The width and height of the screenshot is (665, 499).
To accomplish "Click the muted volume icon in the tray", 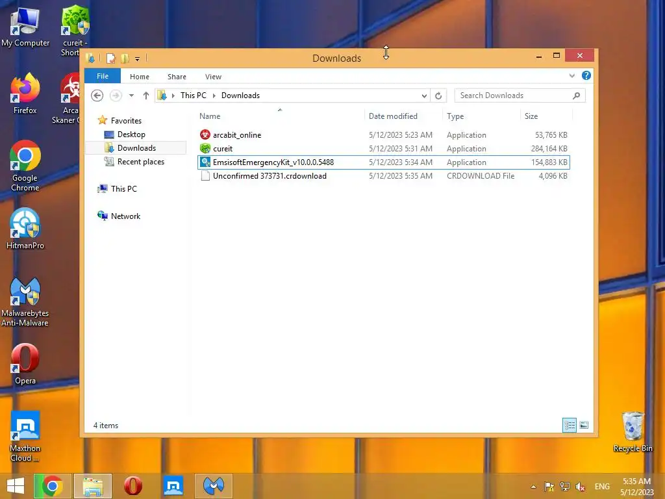I will 580,486.
